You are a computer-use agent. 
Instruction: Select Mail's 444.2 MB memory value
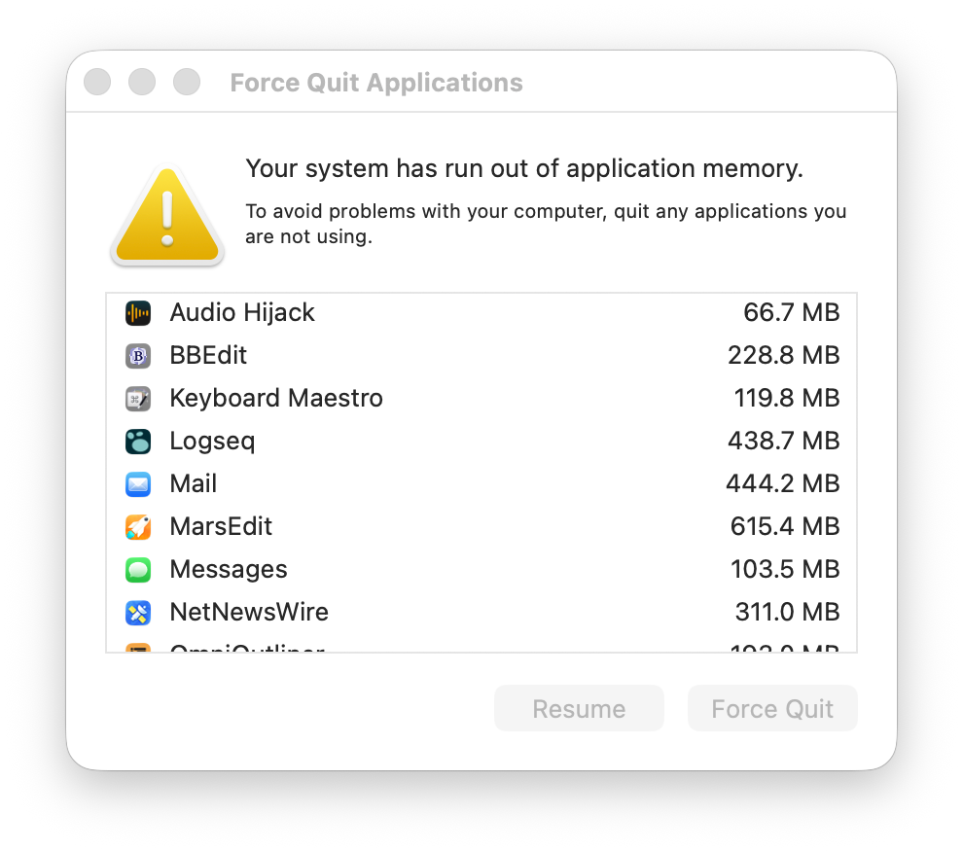782,484
